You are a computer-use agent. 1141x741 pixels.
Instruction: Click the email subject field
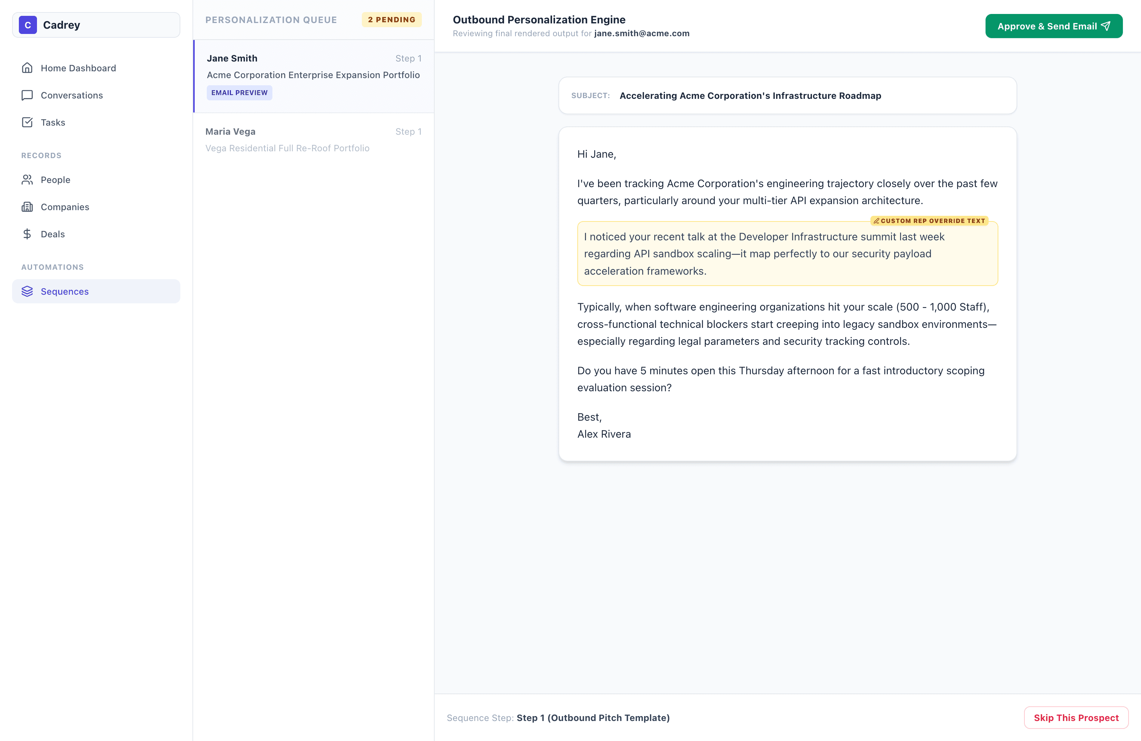click(x=787, y=95)
